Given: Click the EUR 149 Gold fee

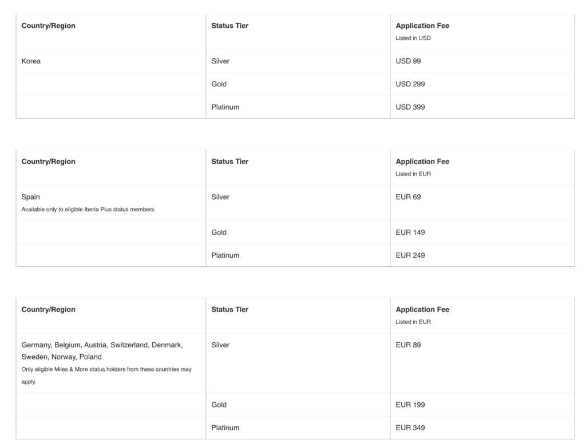Looking at the screenshot, I should (410, 233).
